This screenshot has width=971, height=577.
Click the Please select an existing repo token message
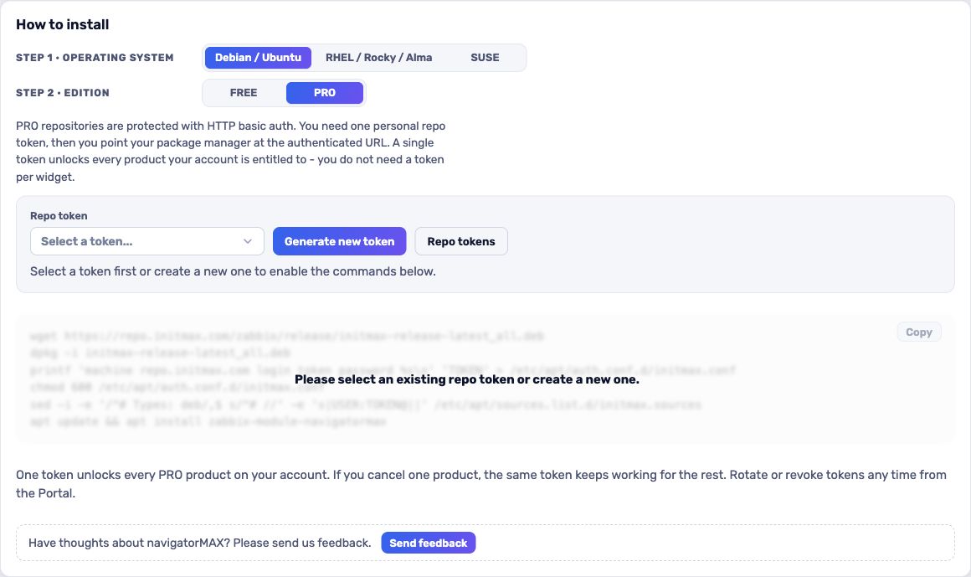[x=467, y=379]
